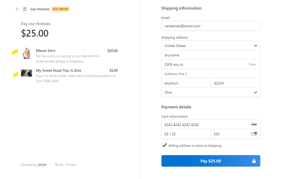Click the Meme Shirt product thumbnail
The width and height of the screenshot is (286, 179).
(27, 54)
